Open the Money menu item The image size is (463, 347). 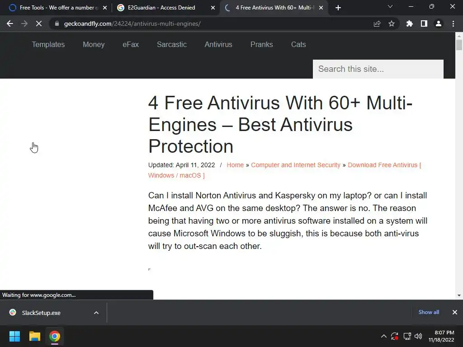pos(94,45)
